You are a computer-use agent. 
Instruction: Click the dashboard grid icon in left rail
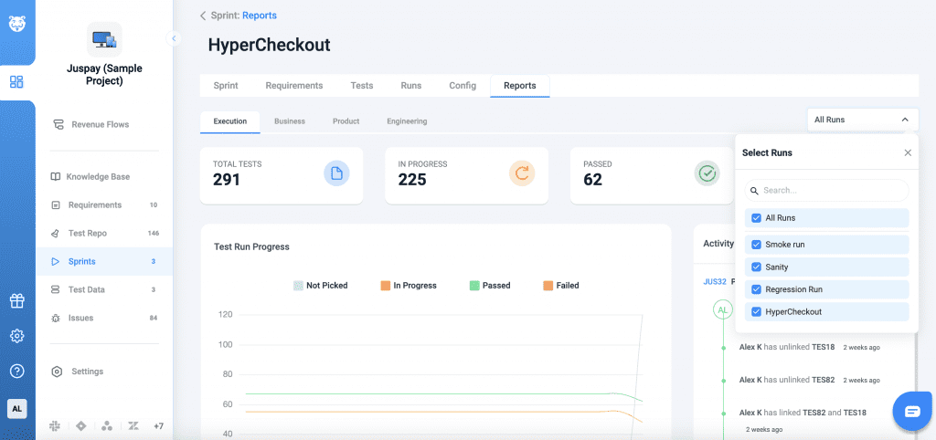[x=16, y=82]
